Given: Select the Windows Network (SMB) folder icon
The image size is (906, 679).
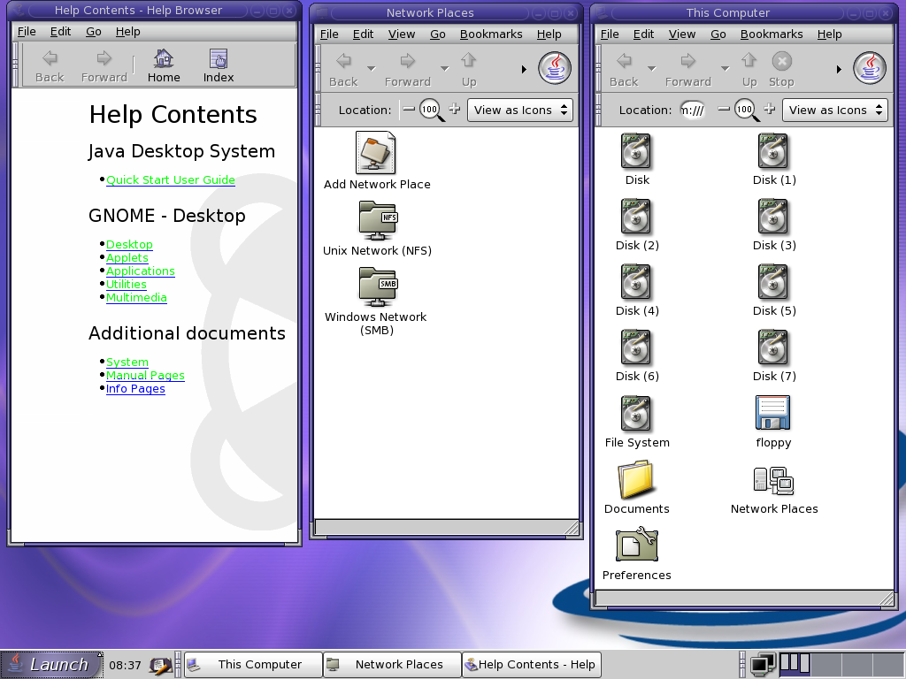Looking at the screenshot, I should pyautogui.click(x=377, y=287).
